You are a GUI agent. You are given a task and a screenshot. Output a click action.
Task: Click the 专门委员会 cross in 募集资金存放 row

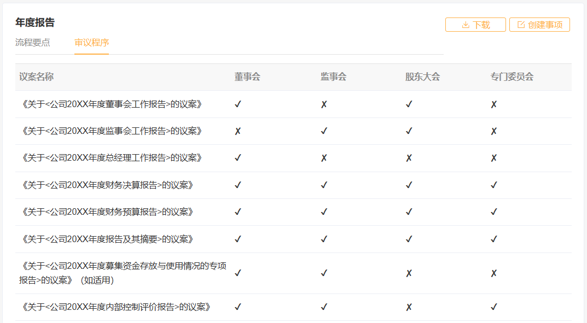tap(494, 273)
